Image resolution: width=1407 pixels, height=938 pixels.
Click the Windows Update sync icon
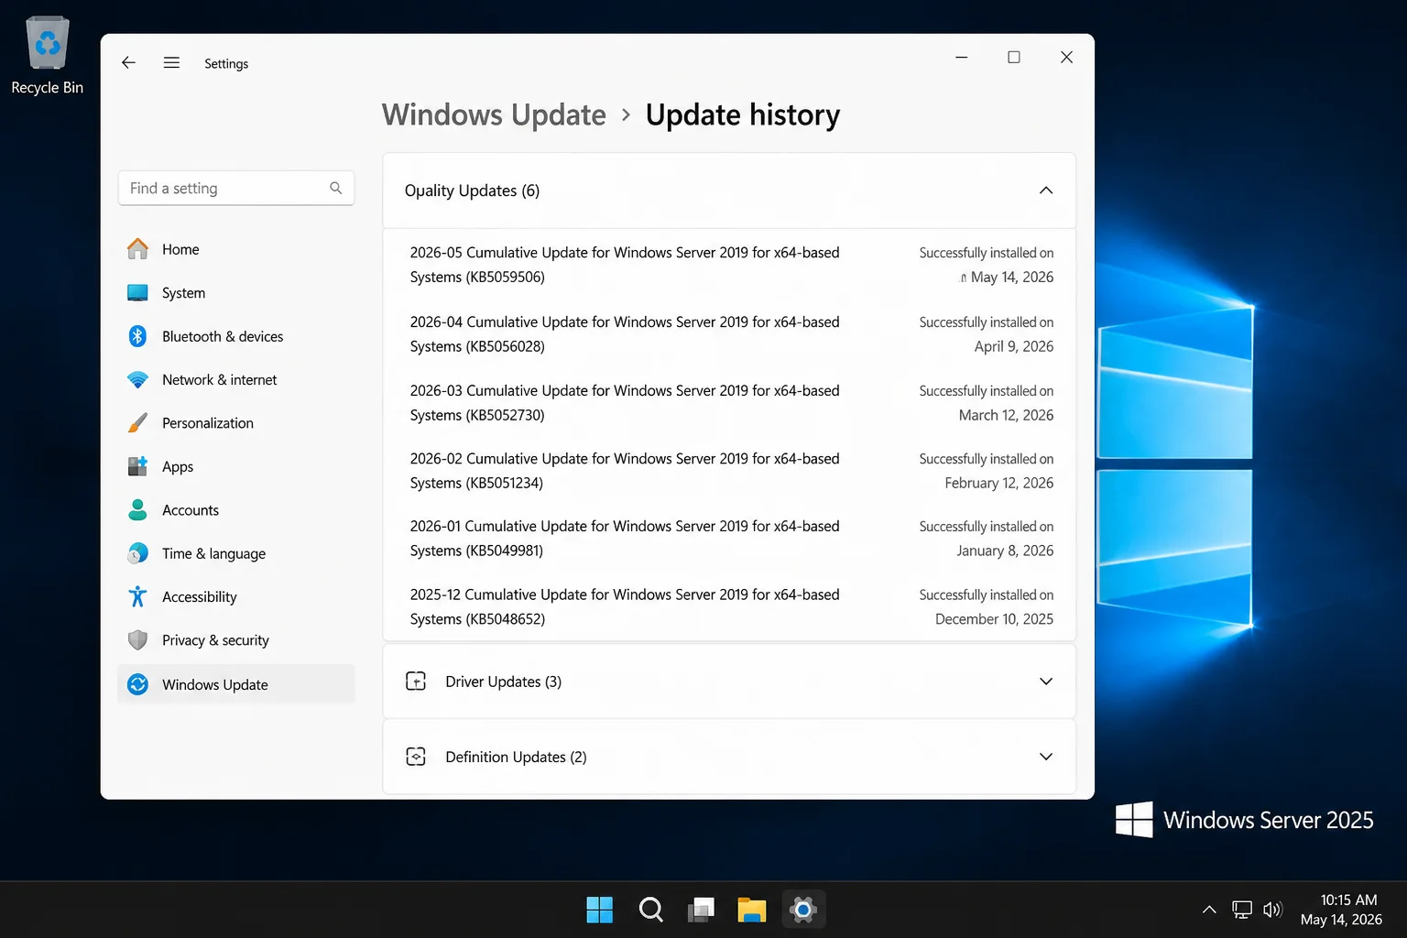pyautogui.click(x=137, y=684)
